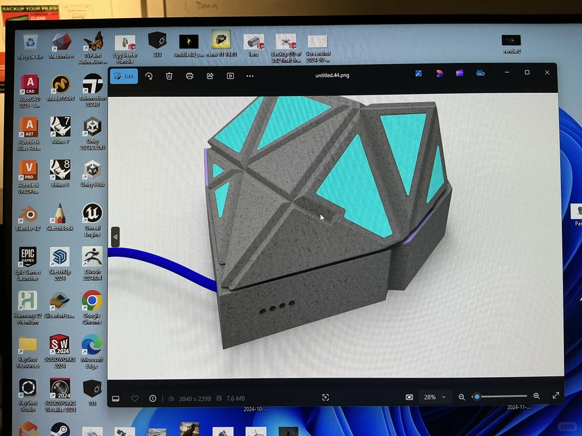Show previous image with left arrow

[116, 237]
